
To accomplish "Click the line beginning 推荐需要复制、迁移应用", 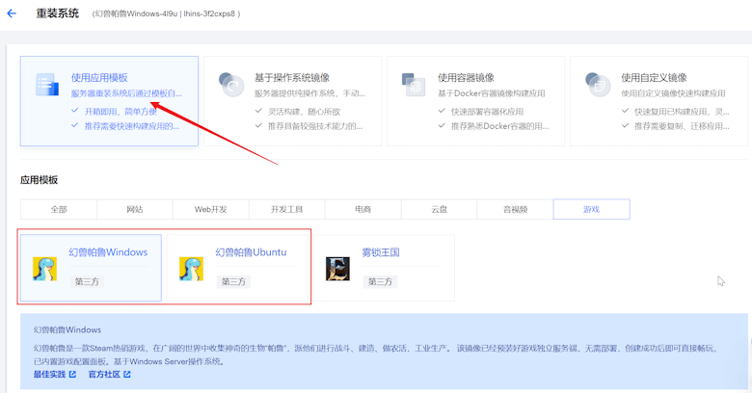I will pyautogui.click(x=682, y=126).
